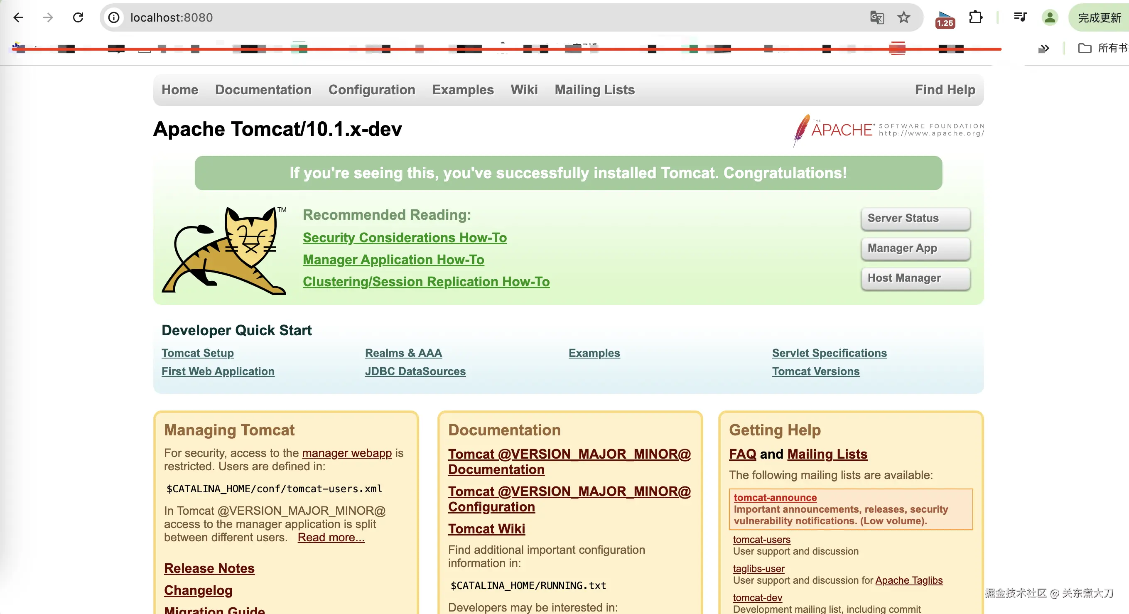Select Configuration in the top nav bar
The width and height of the screenshot is (1129, 614).
[x=372, y=90]
